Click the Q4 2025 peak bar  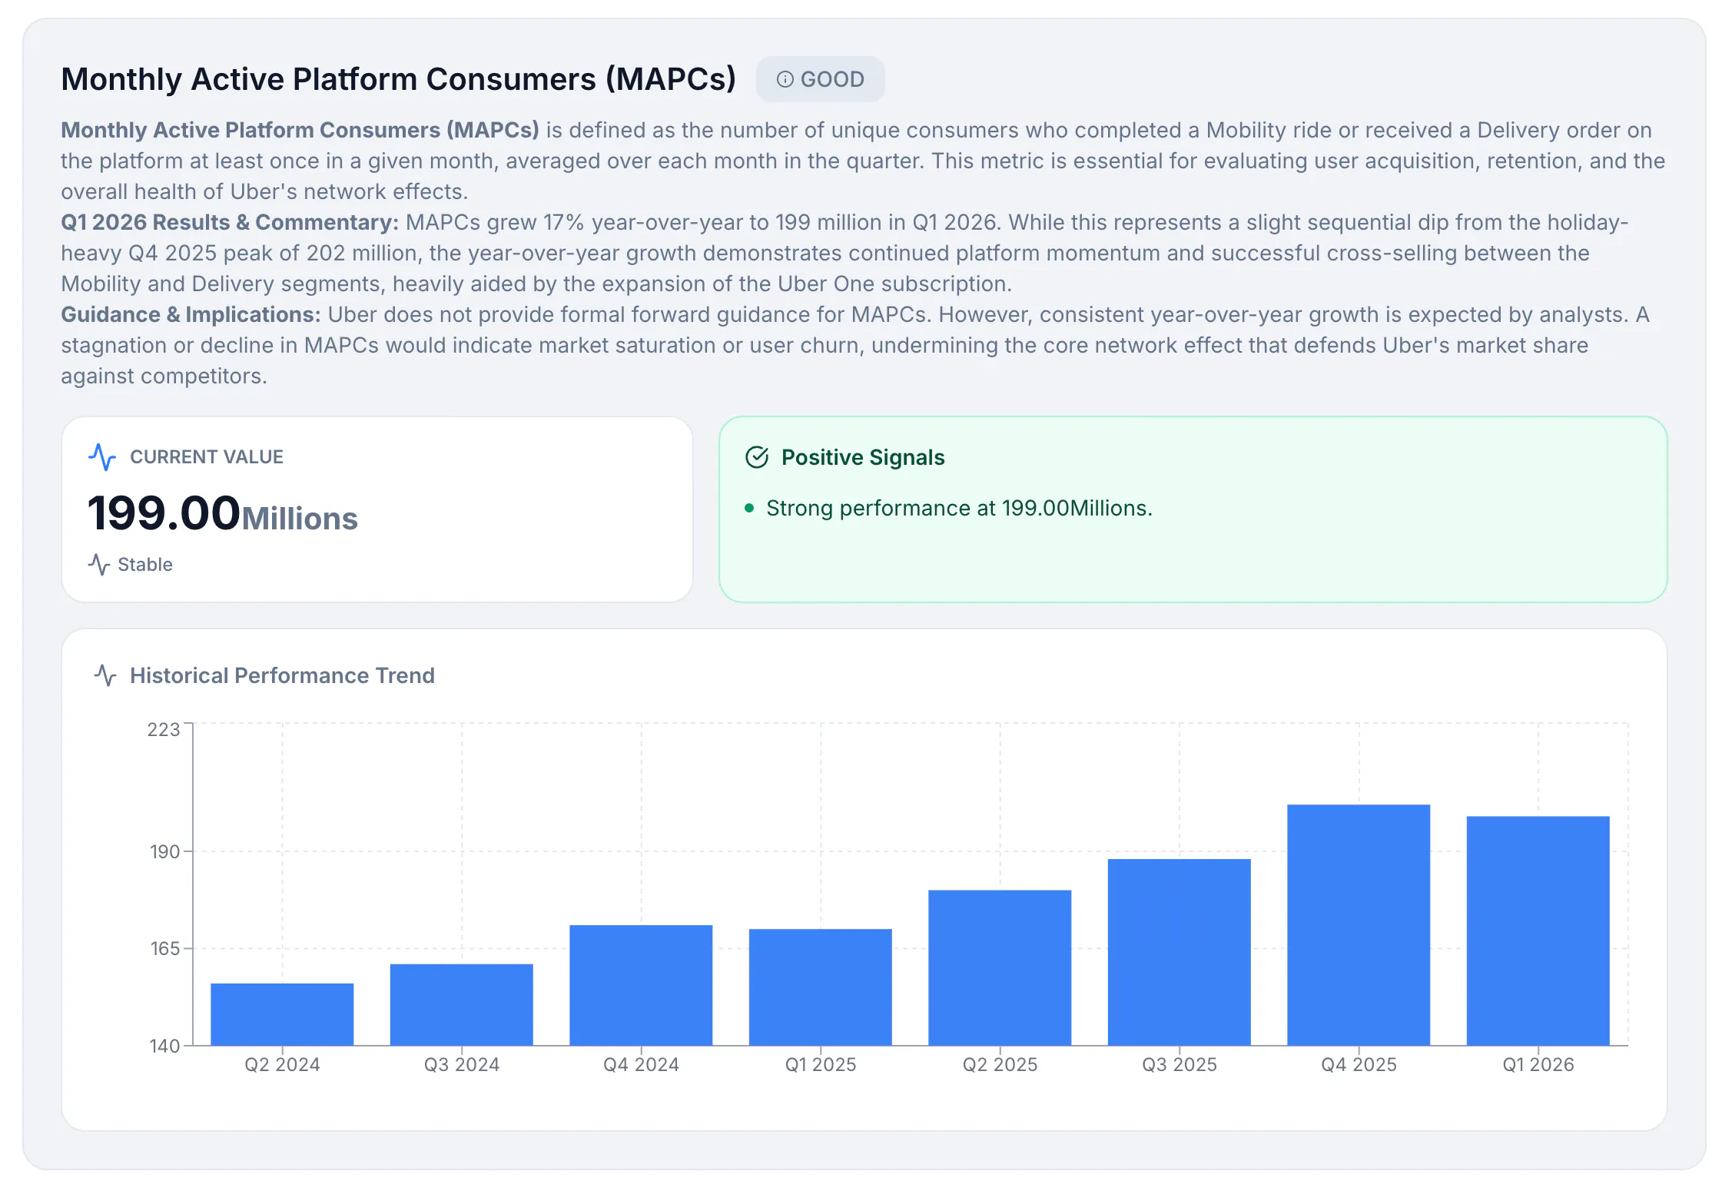(x=1359, y=925)
